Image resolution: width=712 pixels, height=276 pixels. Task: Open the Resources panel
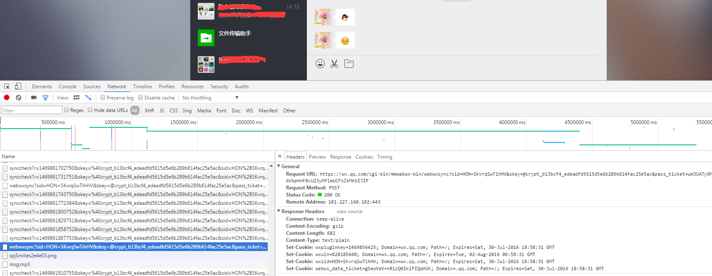(x=192, y=87)
